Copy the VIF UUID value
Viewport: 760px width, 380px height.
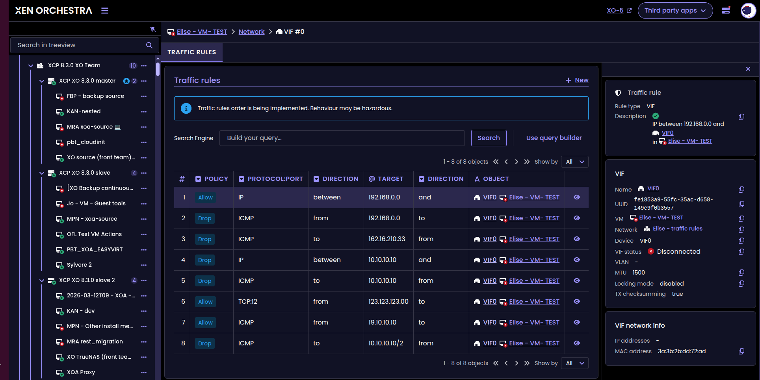tap(741, 204)
